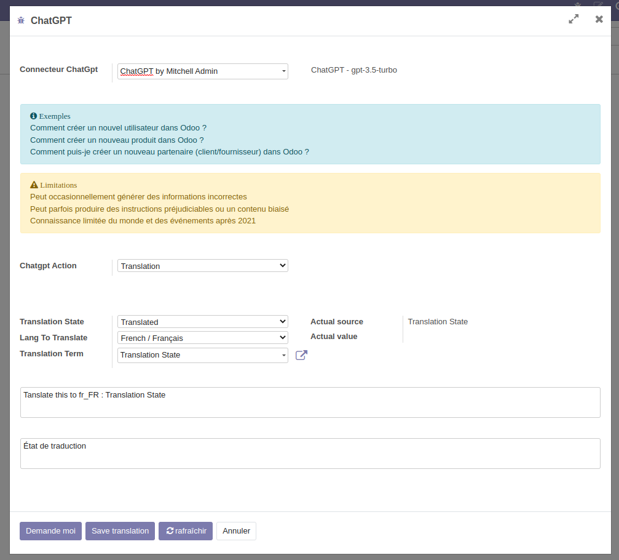
Task: Open the Connecteur ChatGpt dropdown
Action: tap(202, 71)
